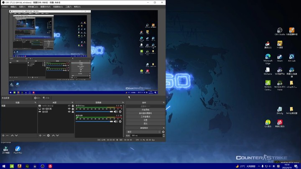Remove the selected scene with the minus icon
This screenshot has height=169, width=301.
[x=7, y=136]
